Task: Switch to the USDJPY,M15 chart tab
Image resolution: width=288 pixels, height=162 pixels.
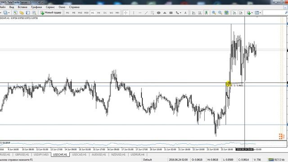Action: click(41, 155)
